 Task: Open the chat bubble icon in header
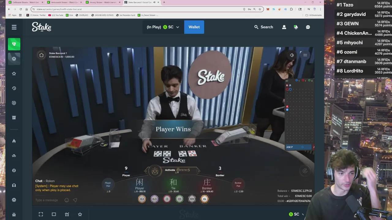308,27
